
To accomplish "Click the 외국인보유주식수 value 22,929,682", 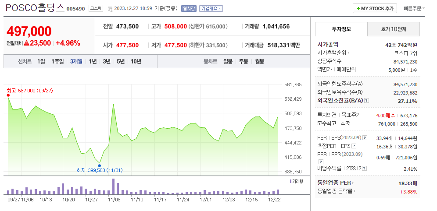I will (405, 92).
